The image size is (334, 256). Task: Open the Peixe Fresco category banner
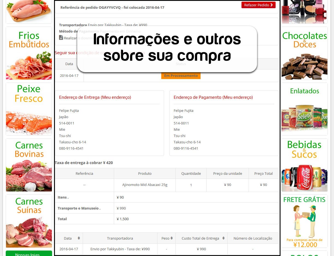coord(29,109)
